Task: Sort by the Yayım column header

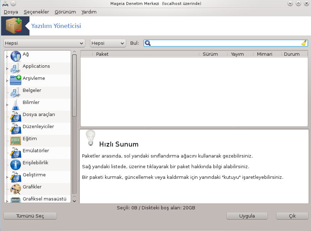Action: click(240, 54)
